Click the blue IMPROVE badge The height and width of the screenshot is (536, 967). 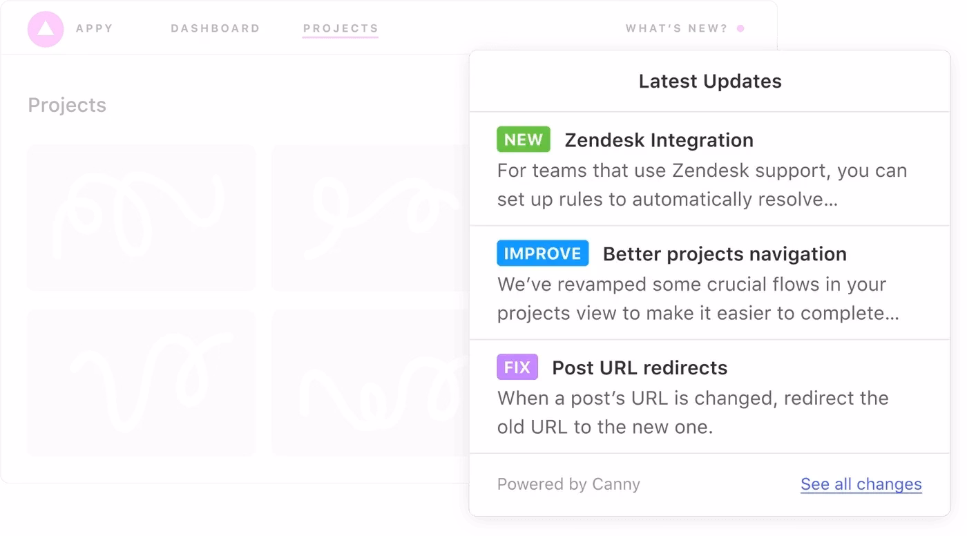point(542,253)
